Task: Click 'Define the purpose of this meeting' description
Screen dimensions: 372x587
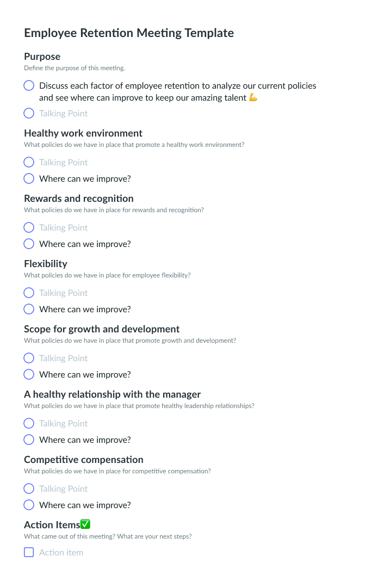Action: tap(75, 68)
